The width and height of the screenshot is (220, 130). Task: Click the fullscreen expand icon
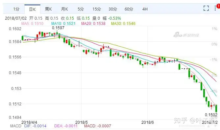[206, 8]
